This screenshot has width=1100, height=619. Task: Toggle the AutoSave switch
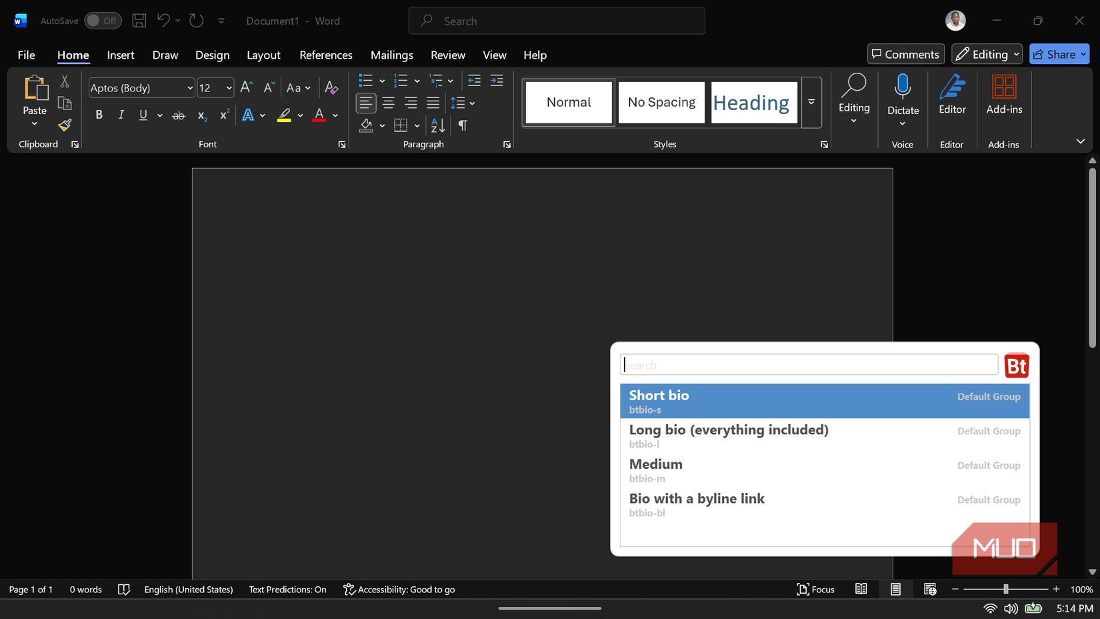[103, 21]
